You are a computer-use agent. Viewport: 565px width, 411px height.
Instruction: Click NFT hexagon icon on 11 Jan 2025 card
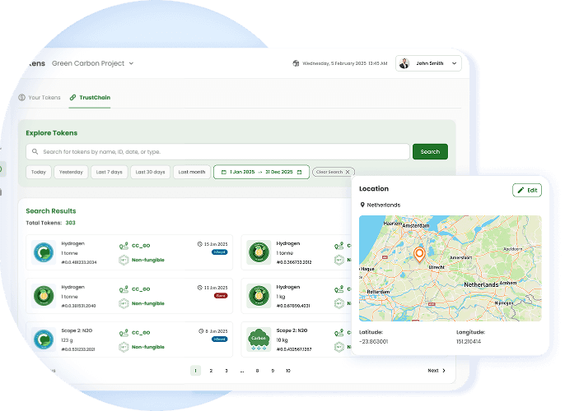point(124,303)
